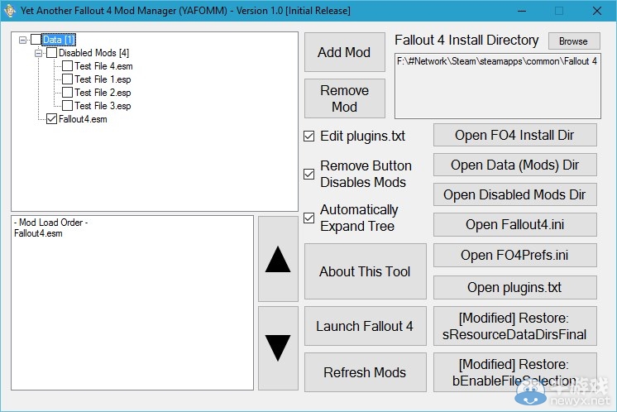Select Disabled Mods [4] tree label
Viewport: 617px width, 412px height.
pos(93,53)
